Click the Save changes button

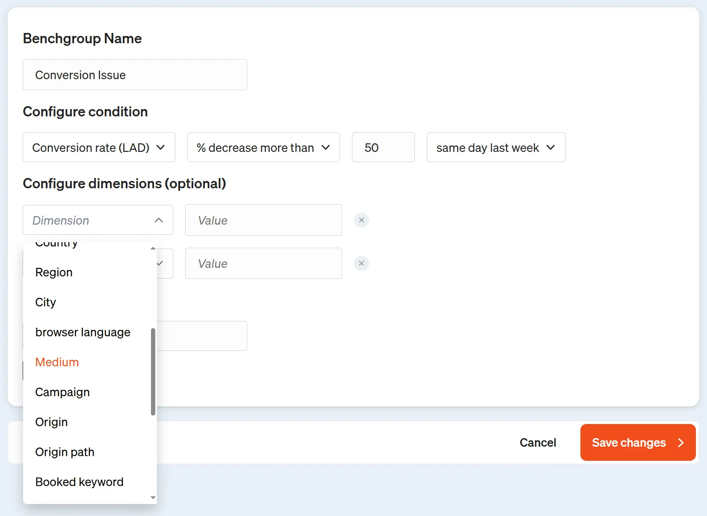637,442
